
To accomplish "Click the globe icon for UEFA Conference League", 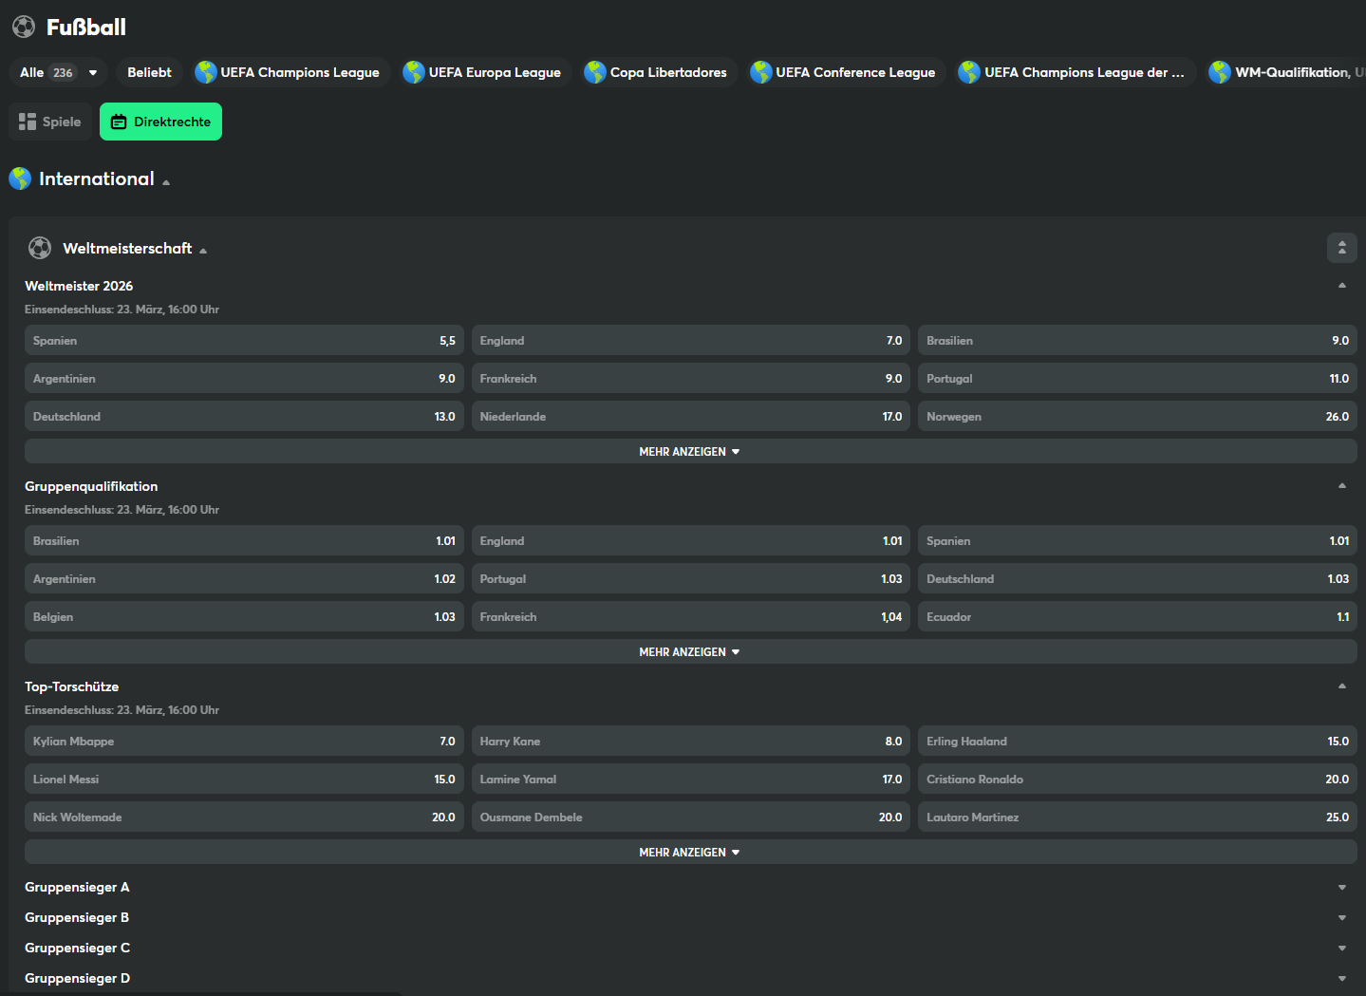I will click(x=760, y=72).
